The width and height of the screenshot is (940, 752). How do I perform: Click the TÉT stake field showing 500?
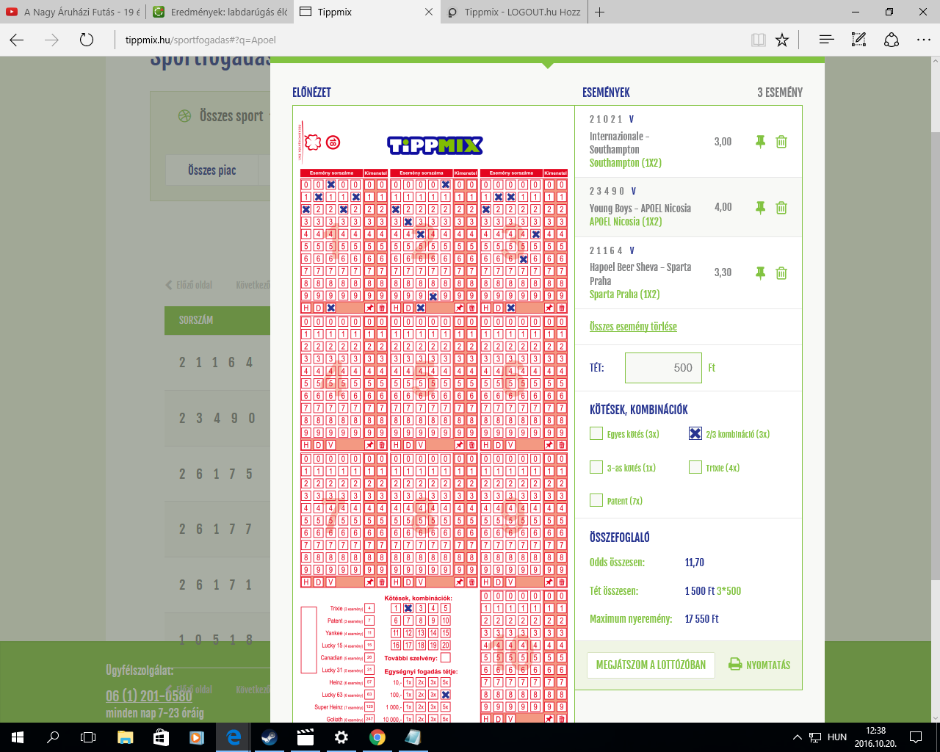point(663,368)
